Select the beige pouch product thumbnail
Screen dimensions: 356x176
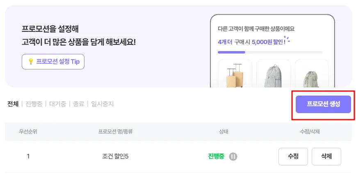[x=311, y=74]
